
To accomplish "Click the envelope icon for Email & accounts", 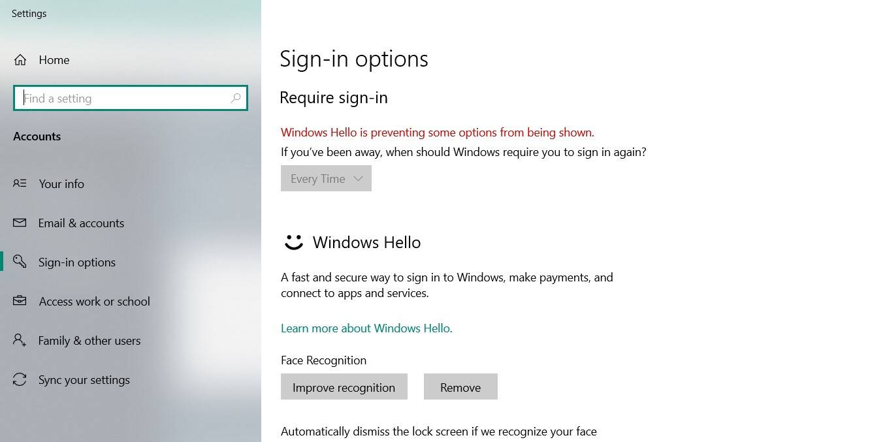I will 20,223.
